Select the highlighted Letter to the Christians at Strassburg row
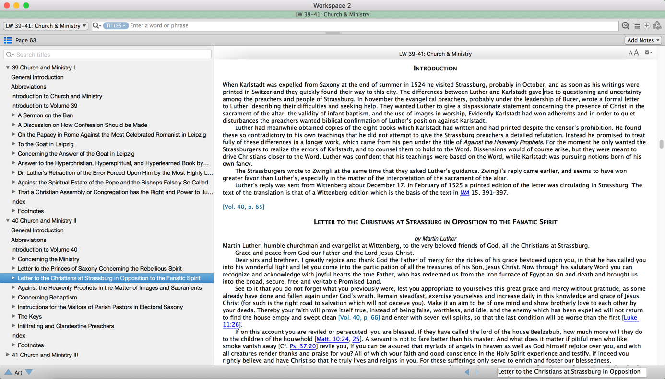The image size is (665, 379). pos(107,278)
